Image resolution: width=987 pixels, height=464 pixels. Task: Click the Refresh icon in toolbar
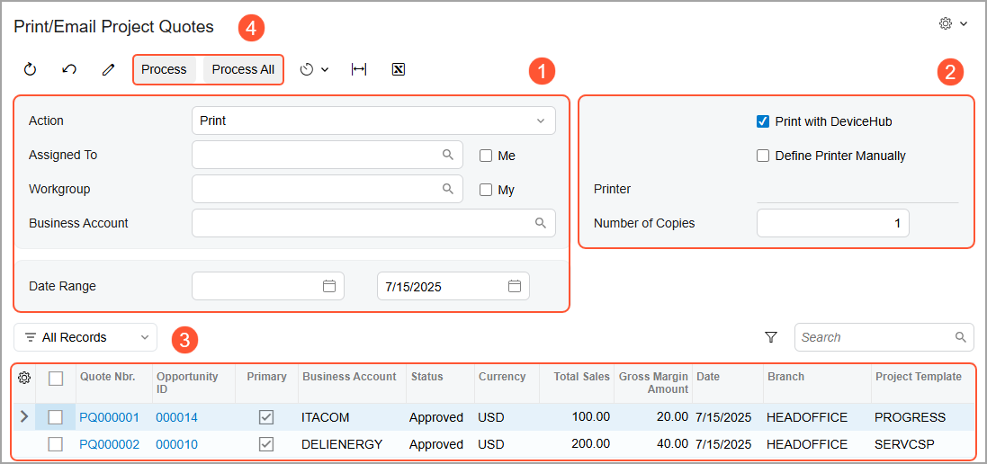[30, 69]
